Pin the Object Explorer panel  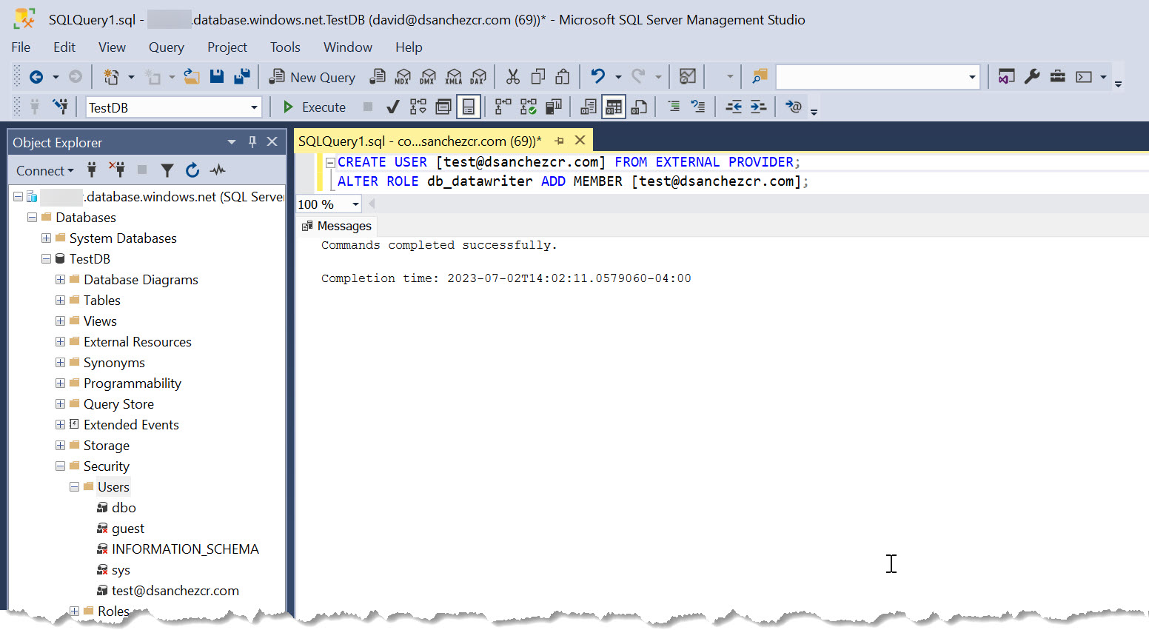click(252, 142)
